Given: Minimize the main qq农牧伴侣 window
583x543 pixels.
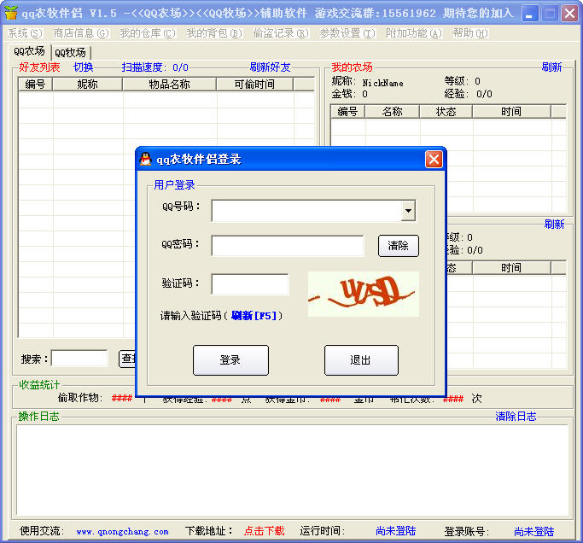Looking at the screenshot, I should [530, 14].
